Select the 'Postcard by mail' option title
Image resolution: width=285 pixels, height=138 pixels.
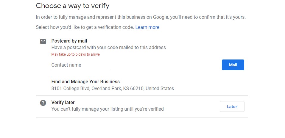pyautogui.click(x=69, y=41)
